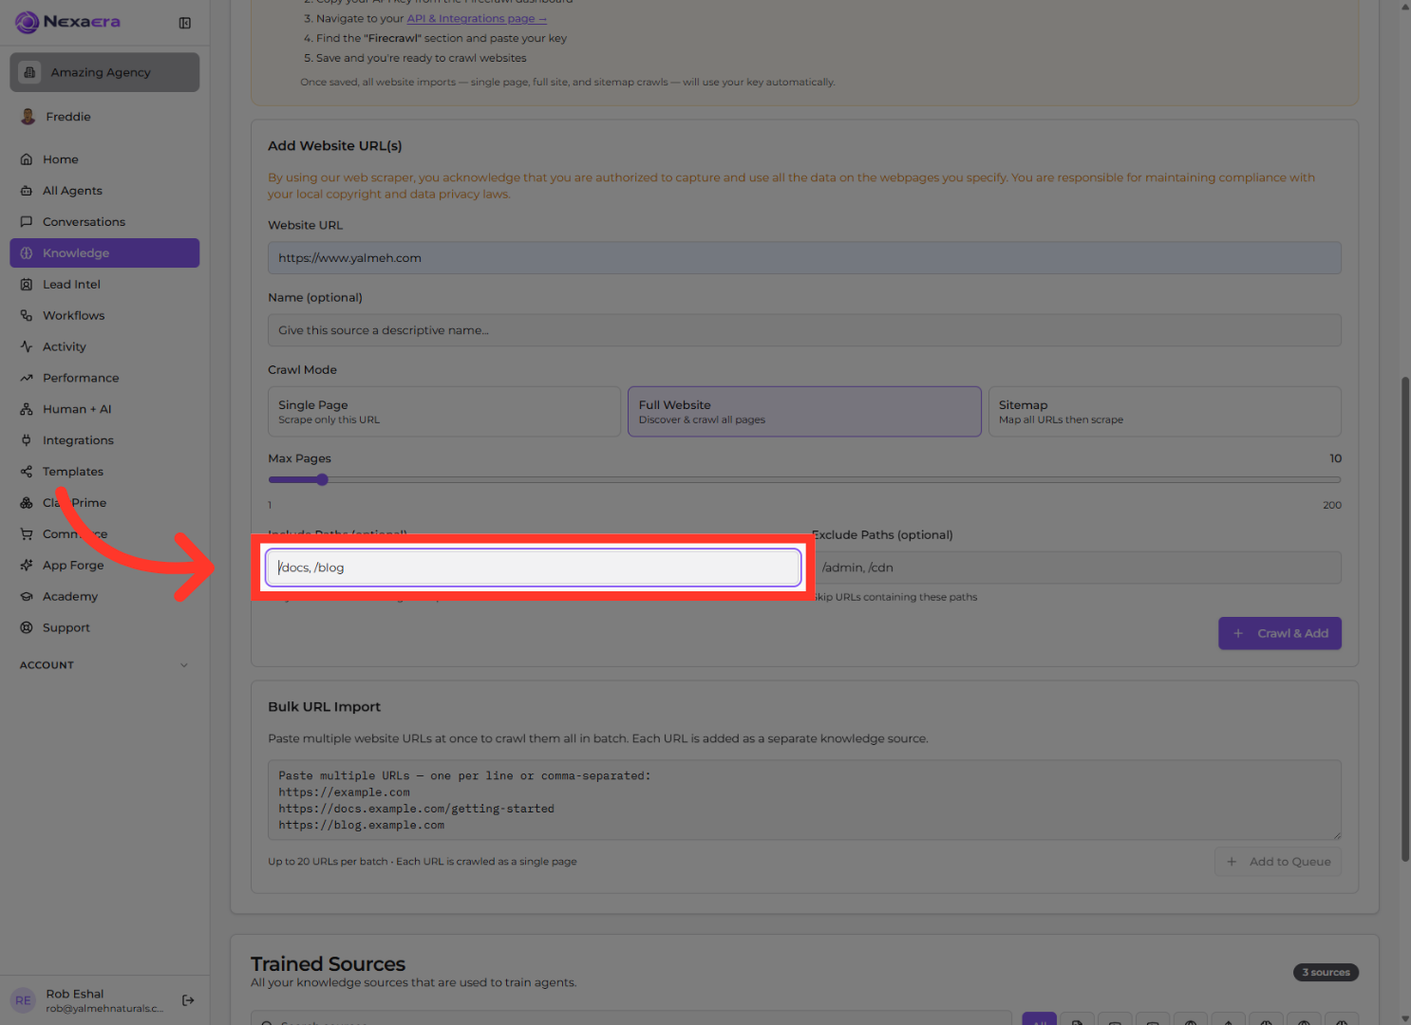Click the Integrations plug icon

(27, 441)
